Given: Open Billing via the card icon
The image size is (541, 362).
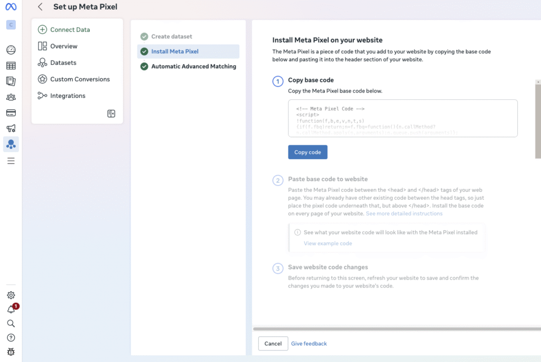Looking at the screenshot, I should click(x=11, y=113).
